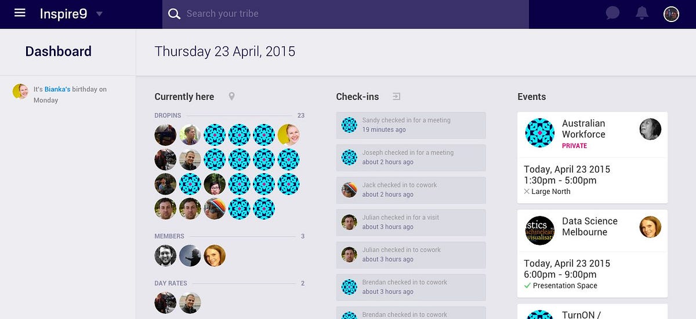Open the Australian Workforce event

pos(592,157)
